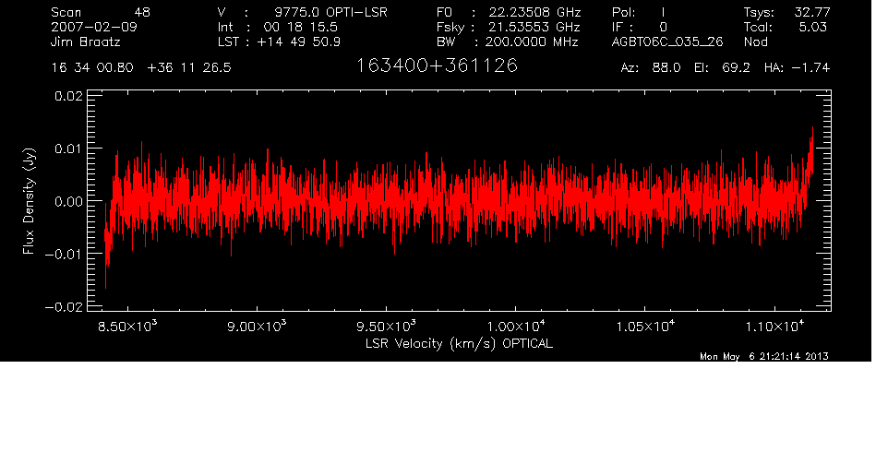
Task: Click the source title 163400+361126
Action: [437, 65]
